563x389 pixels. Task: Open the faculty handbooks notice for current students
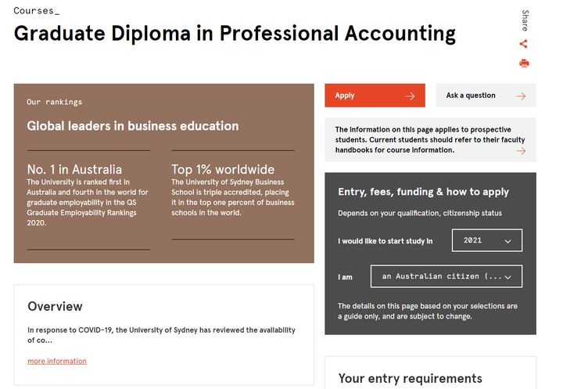(430, 140)
